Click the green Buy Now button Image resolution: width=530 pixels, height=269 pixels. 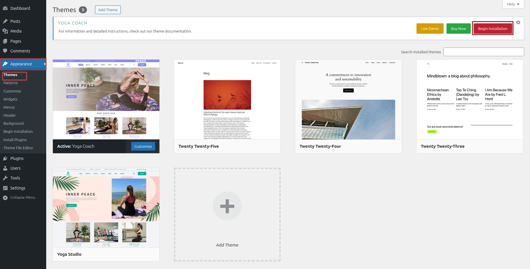coord(458,29)
